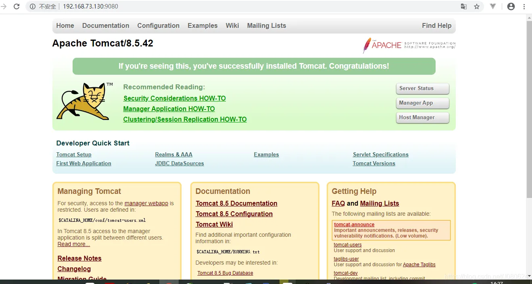Image resolution: width=532 pixels, height=284 pixels.
Task: Open the Tomcat Setup link
Action: [74, 154]
